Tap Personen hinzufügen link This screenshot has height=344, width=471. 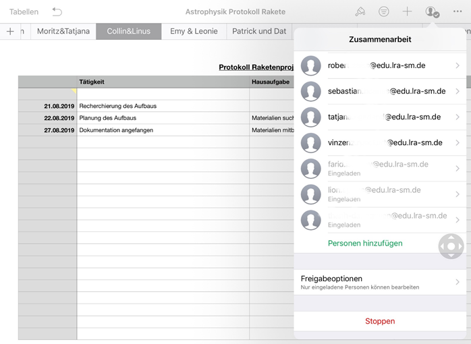365,243
